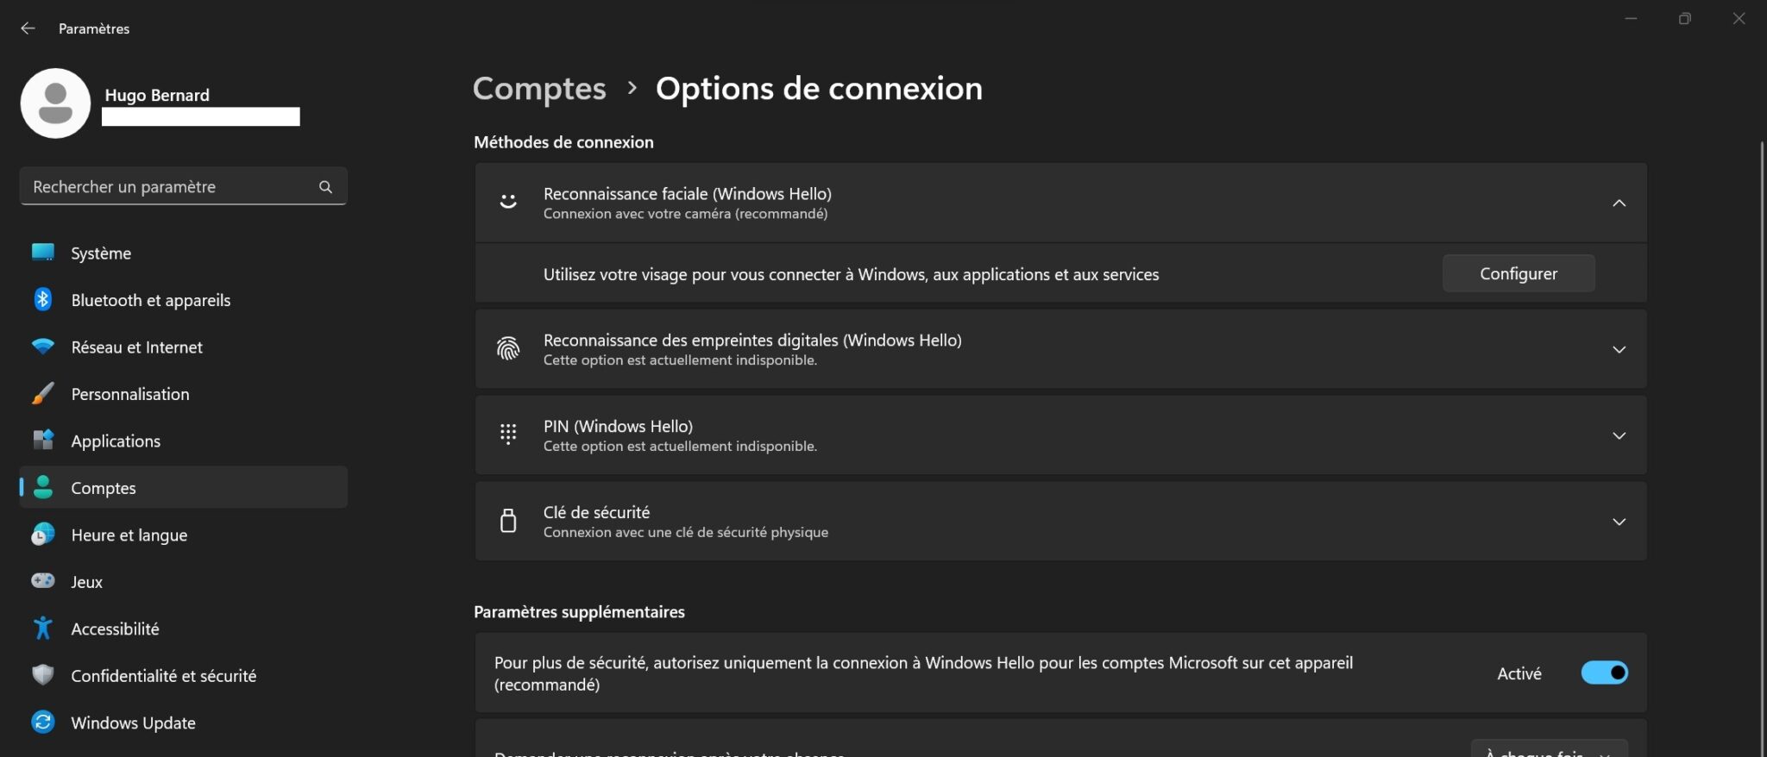Viewport: 1767px width, 757px height.
Task: Select the Personnalisation paintbrush icon
Action: coord(41,394)
